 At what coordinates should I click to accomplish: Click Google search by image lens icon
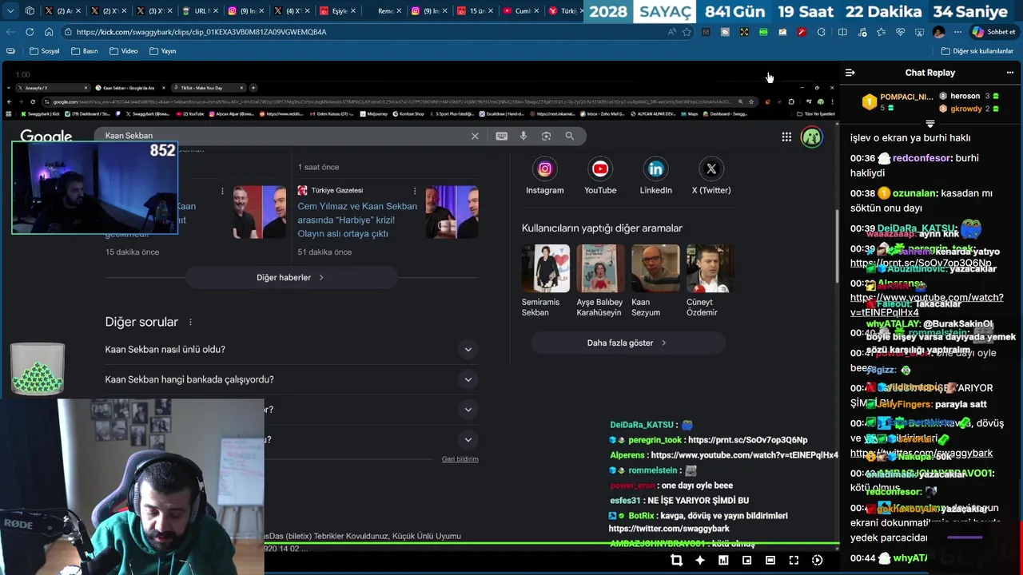click(547, 136)
